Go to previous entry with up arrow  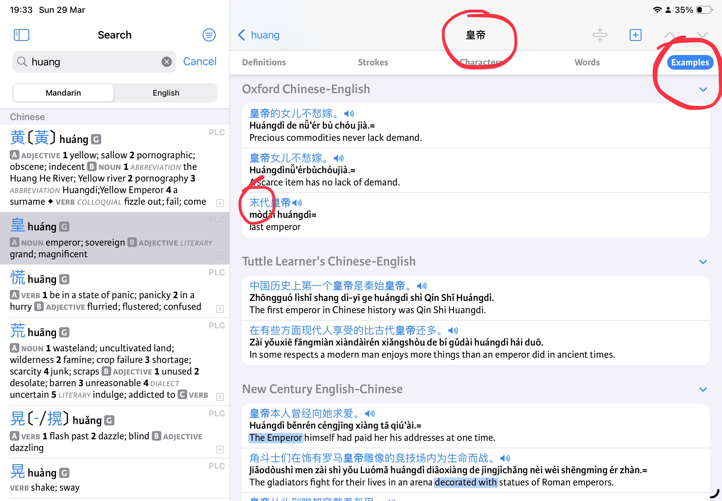pyautogui.click(x=669, y=35)
